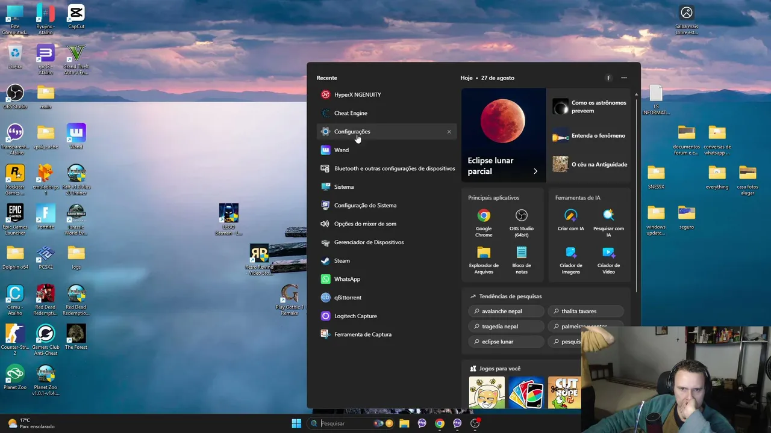Open Opções do mixer de som

[x=387, y=224]
